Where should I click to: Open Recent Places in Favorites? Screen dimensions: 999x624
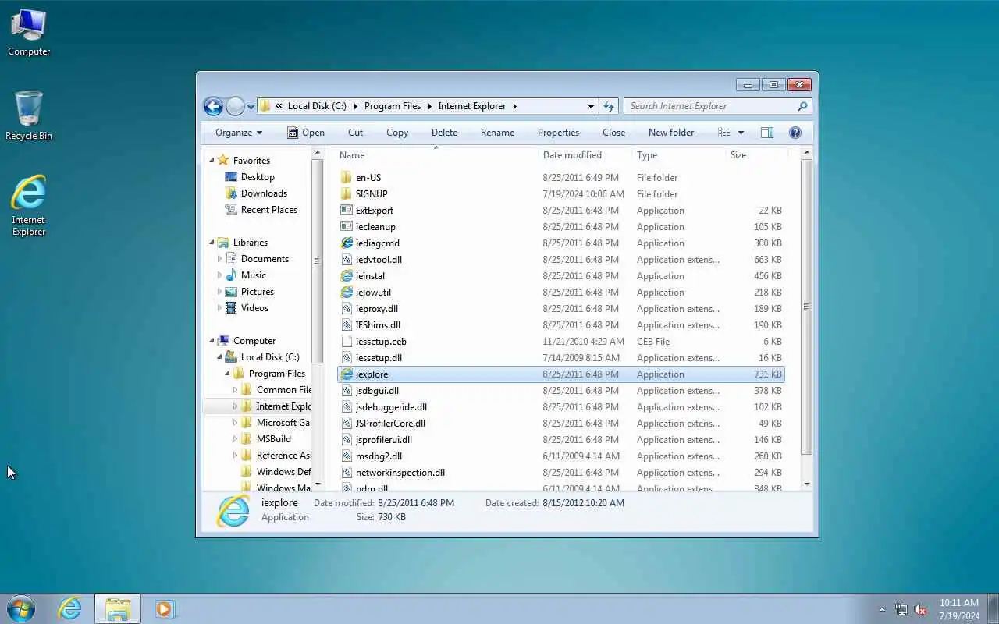point(269,210)
